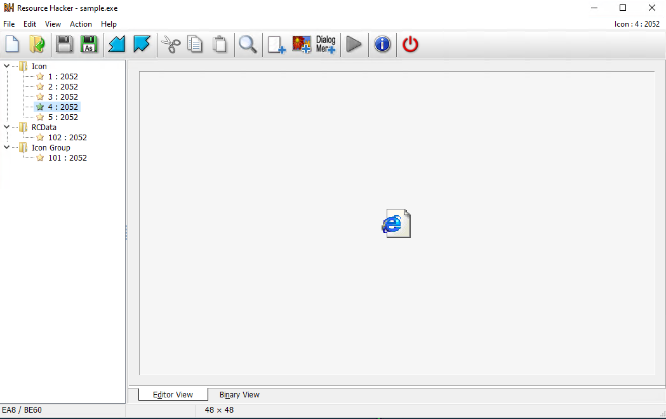Select the highlighted 4 : 2052 entry
Viewport: 666px width, 419px height.
pos(63,107)
